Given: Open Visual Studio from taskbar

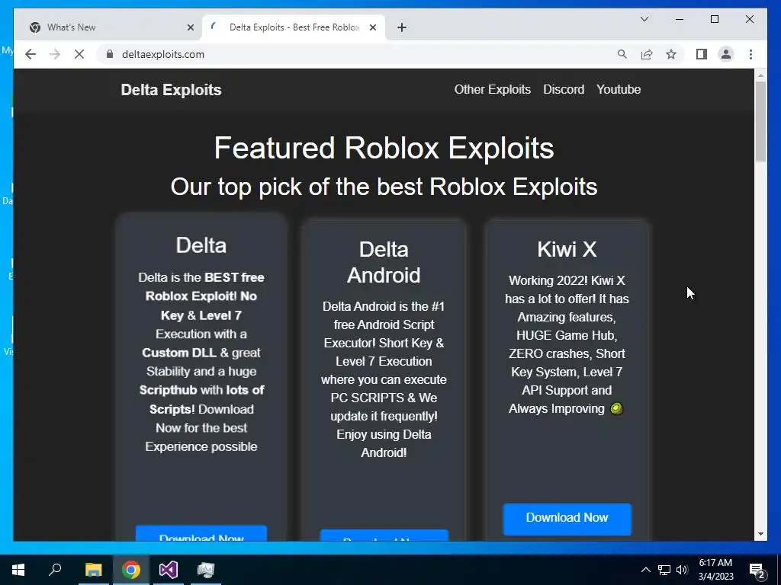Looking at the screenshot, I should (169, 570).
